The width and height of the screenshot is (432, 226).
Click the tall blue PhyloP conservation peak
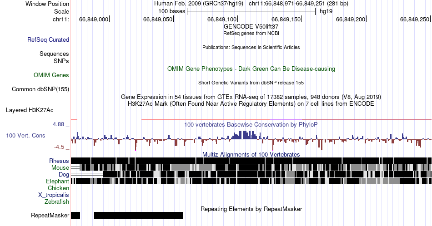click(x=244, y=135)
